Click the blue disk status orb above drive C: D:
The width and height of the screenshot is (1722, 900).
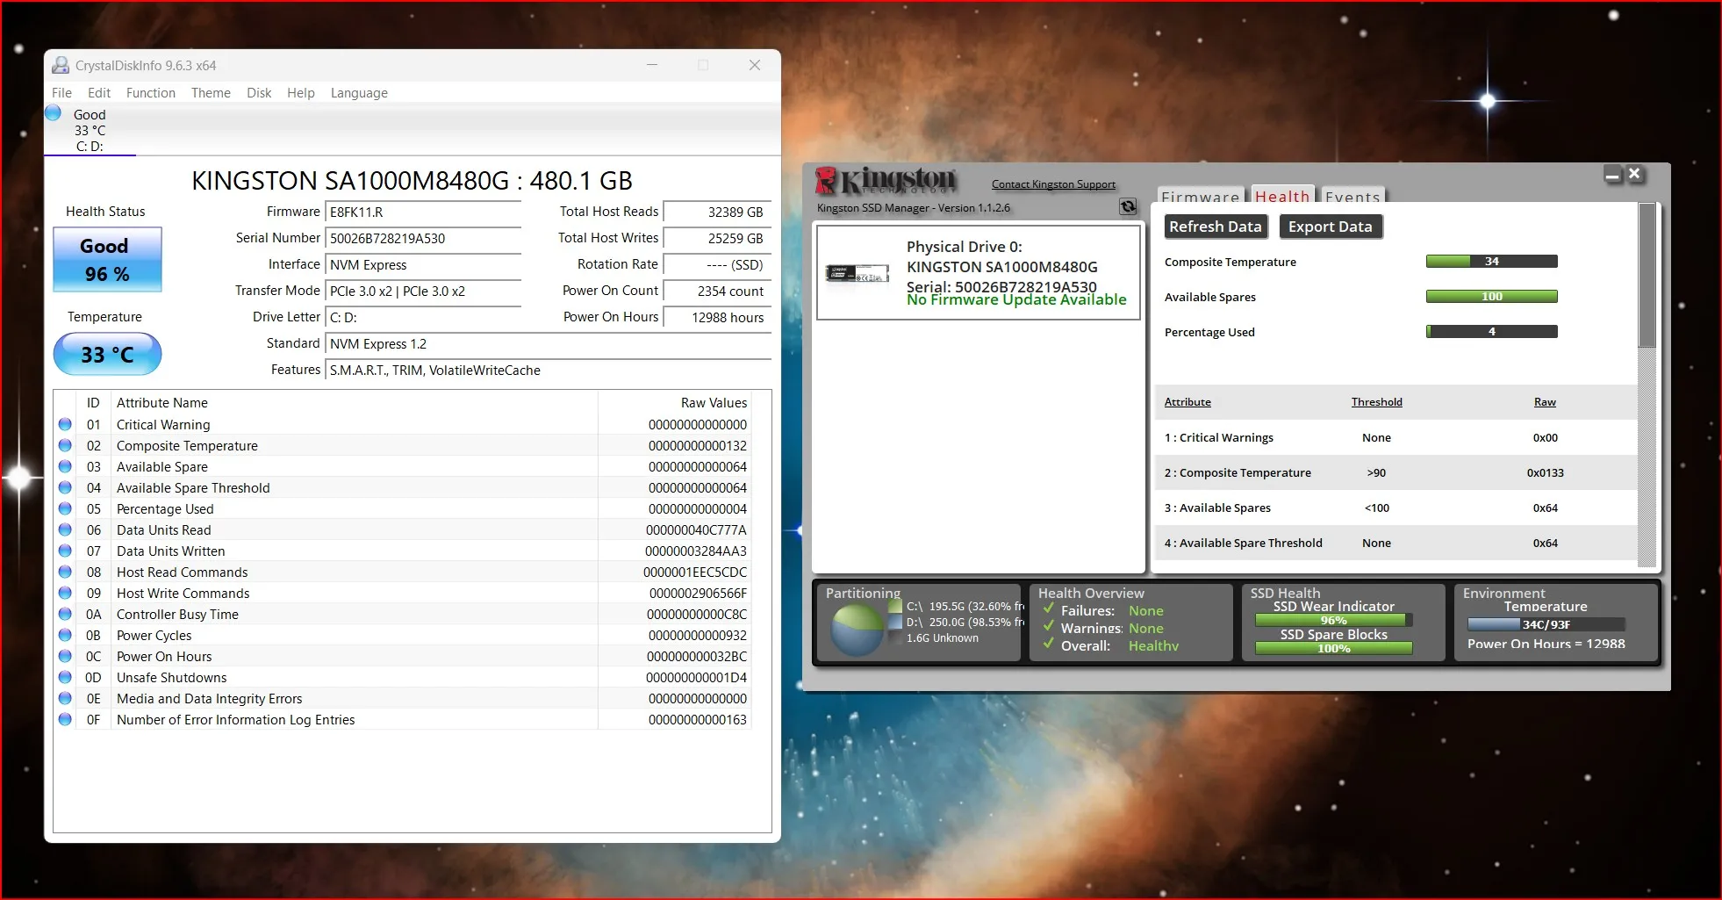point(54,113)
